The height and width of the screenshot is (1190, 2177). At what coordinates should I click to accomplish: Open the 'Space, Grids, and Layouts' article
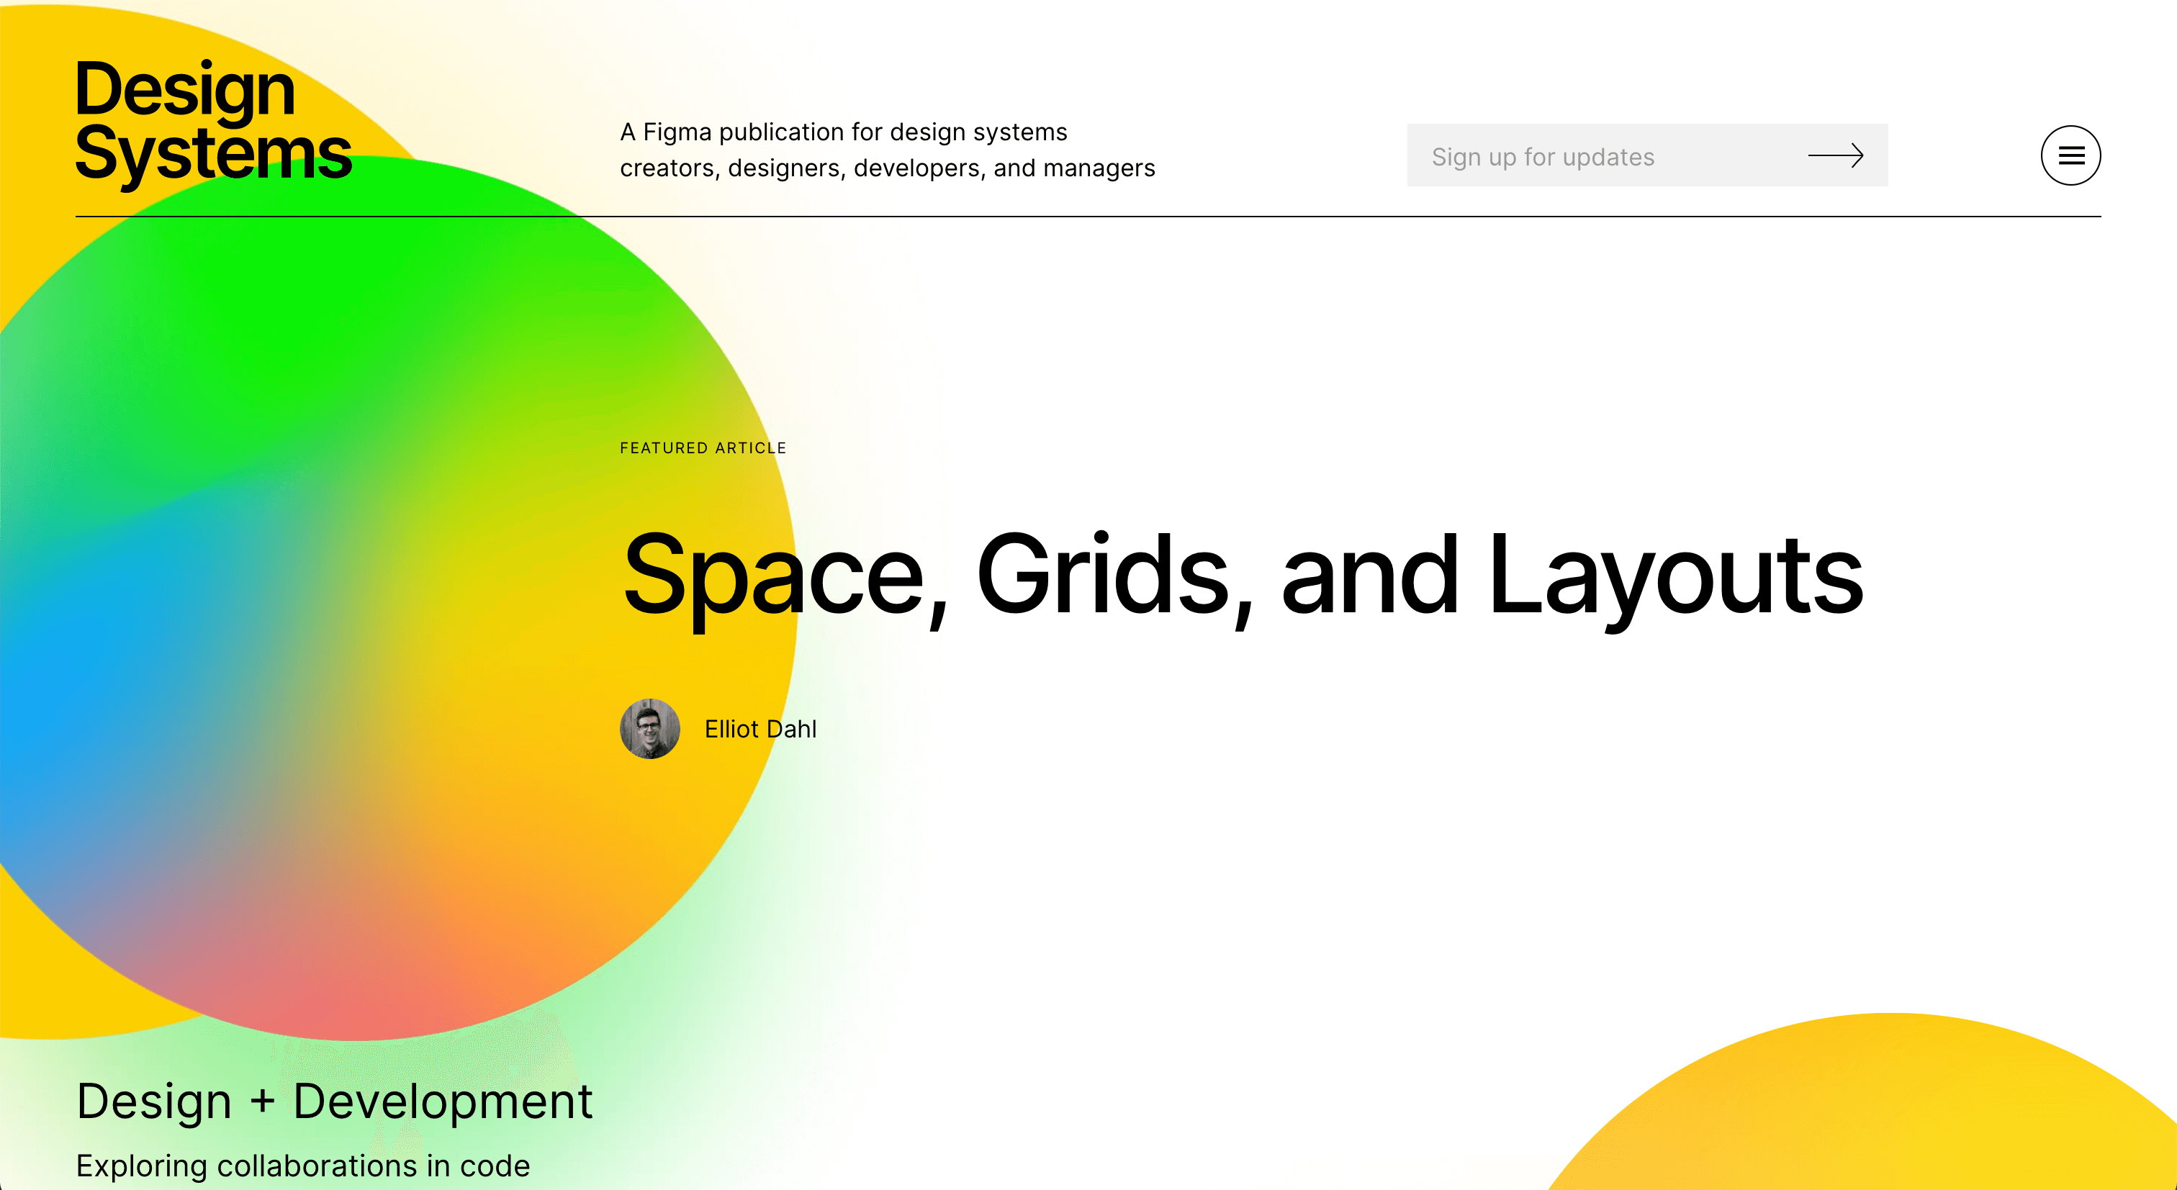tap(1241, 575)
